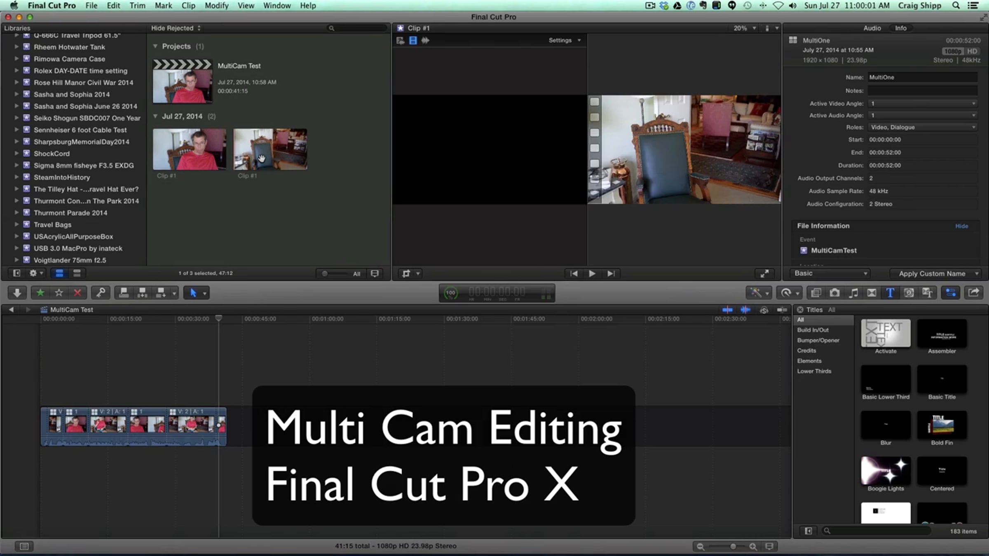
Task: Show the Music and Sound Browser
Action: coord(853,293)
